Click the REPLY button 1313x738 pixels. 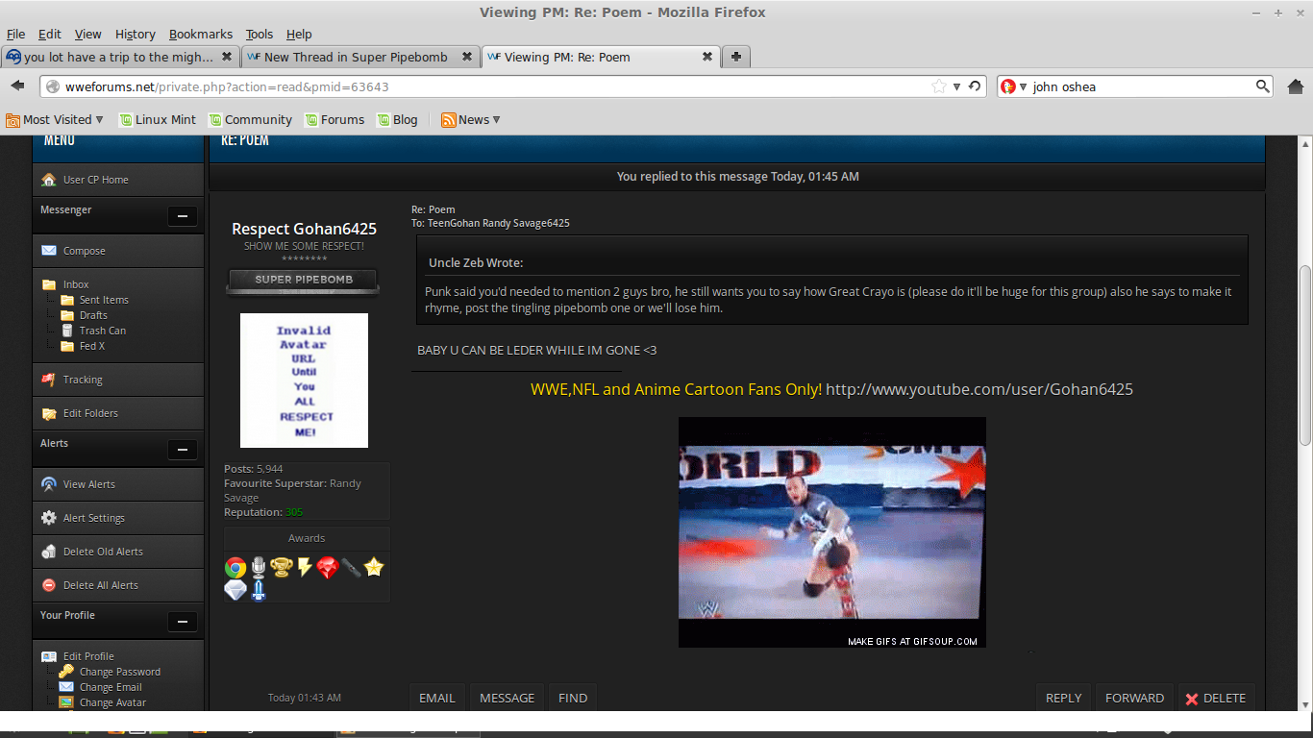(x=1063, y=699)
